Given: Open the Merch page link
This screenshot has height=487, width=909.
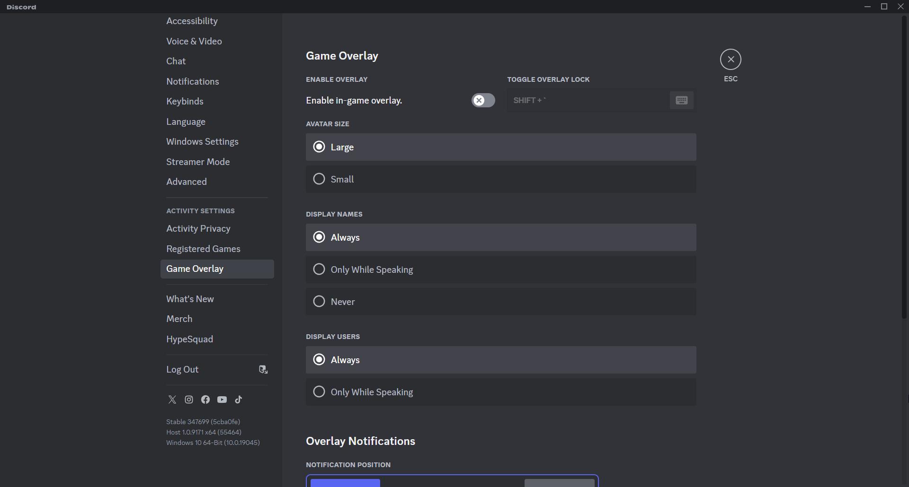Looking at the screenshot, I should (x=179, y=319).
